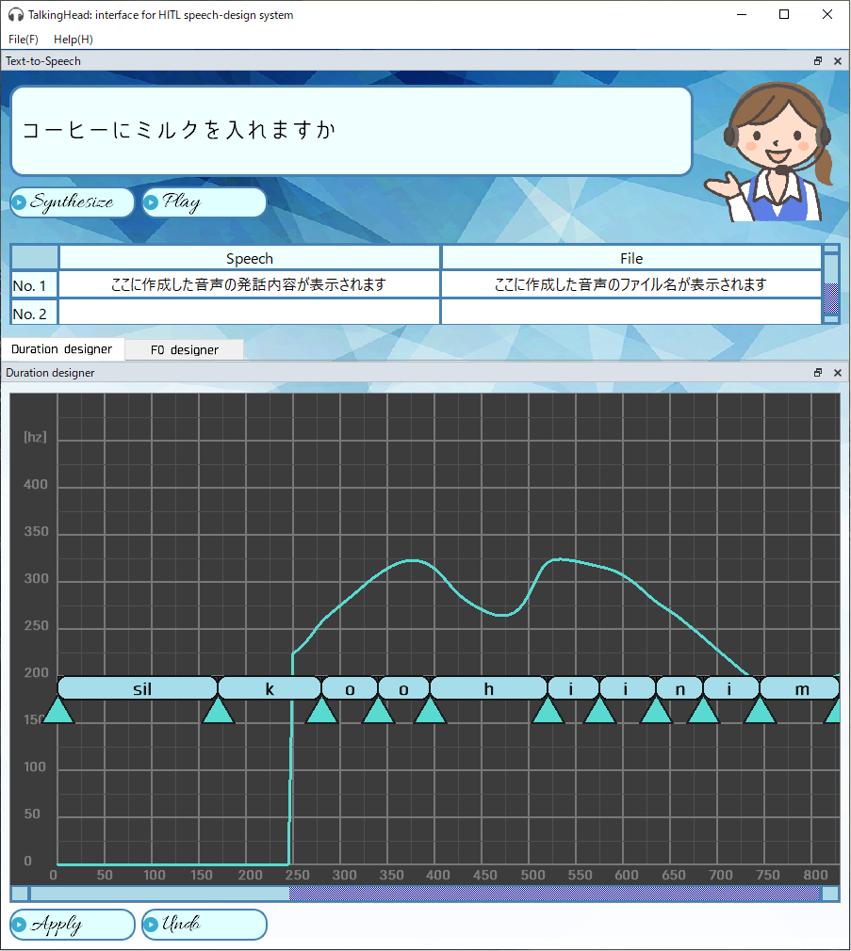Click the Undo button

click(x=204, y=925)
